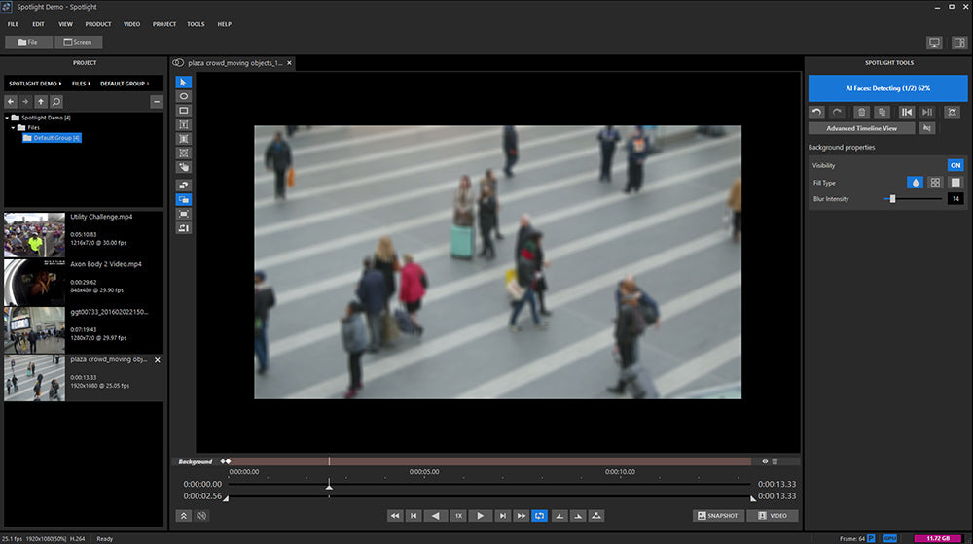The image size is (973, 544).
Task: Collapse the Spotlight Demo tree node
Action: click(8, 118)
